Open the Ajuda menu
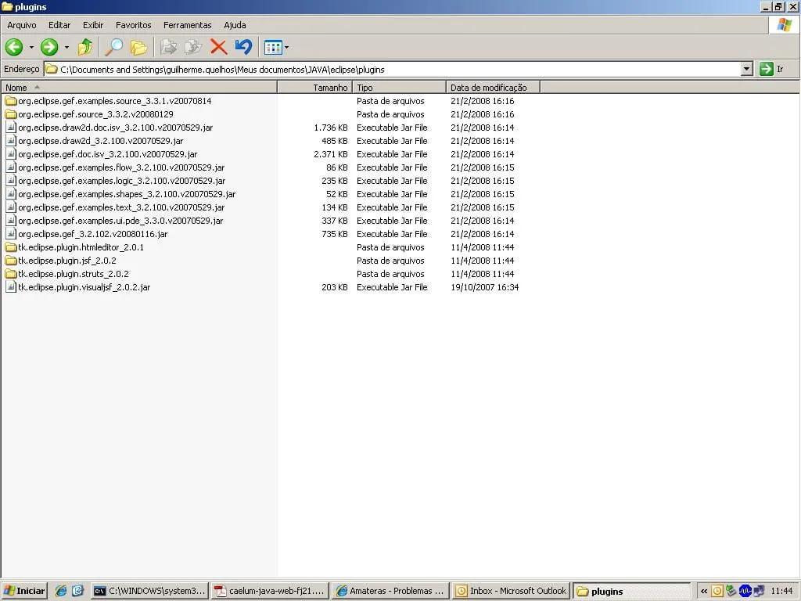801x601 pixels. tap(235, 25)
